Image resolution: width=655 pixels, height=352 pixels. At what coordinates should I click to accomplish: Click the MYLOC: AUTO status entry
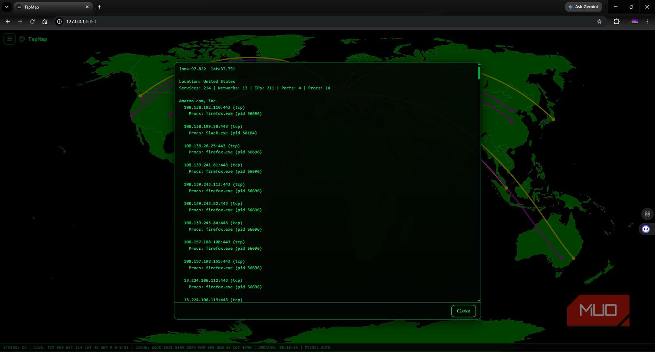[318, 348]
